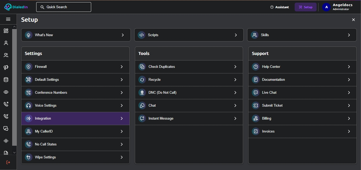Click the Skills people icon
The width and height of the screenshot is (361, 170).
coord(254,35)
